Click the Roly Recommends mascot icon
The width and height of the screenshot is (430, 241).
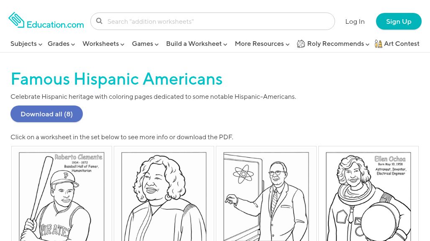(x=301, y=44)
